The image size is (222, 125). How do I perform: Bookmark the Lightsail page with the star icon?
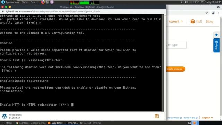[207, 13]
